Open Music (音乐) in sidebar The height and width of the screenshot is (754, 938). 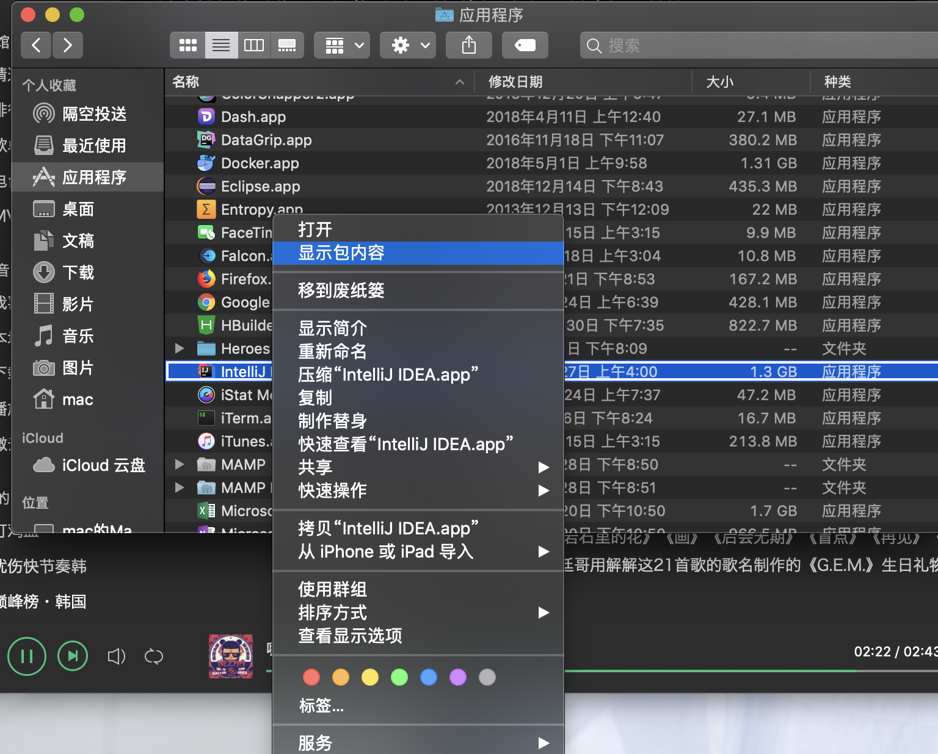tap(87, 336)
